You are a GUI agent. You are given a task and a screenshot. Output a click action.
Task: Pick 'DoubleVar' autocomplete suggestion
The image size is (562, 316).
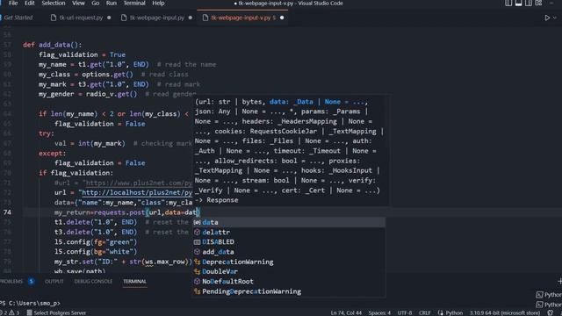289,271
